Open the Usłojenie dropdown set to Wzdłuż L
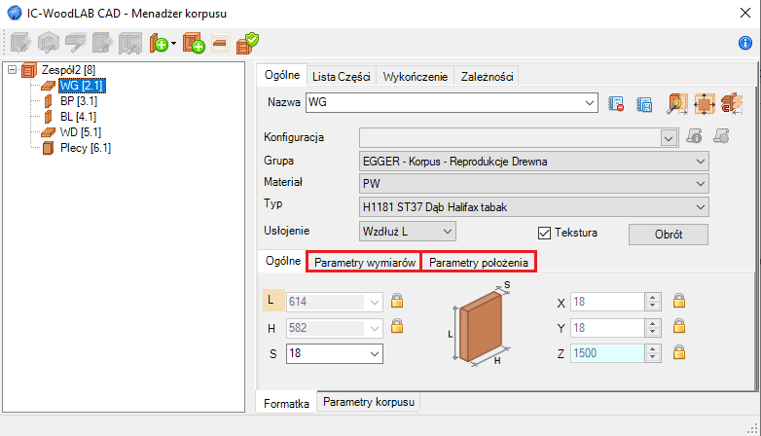This screenshot has height=436, width=761. 407,231
